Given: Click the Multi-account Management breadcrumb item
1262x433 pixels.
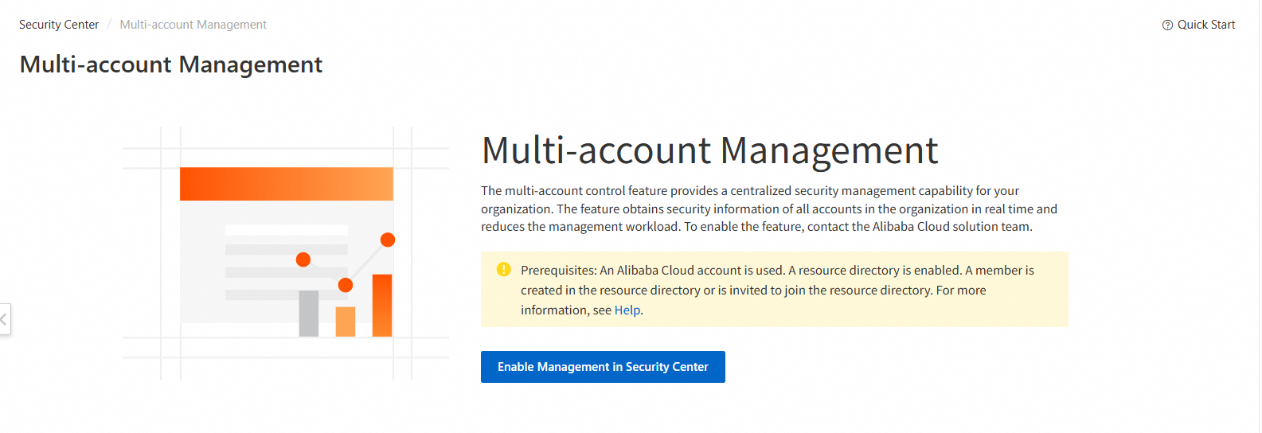Looking at the screenshot, I should (193, 25).
